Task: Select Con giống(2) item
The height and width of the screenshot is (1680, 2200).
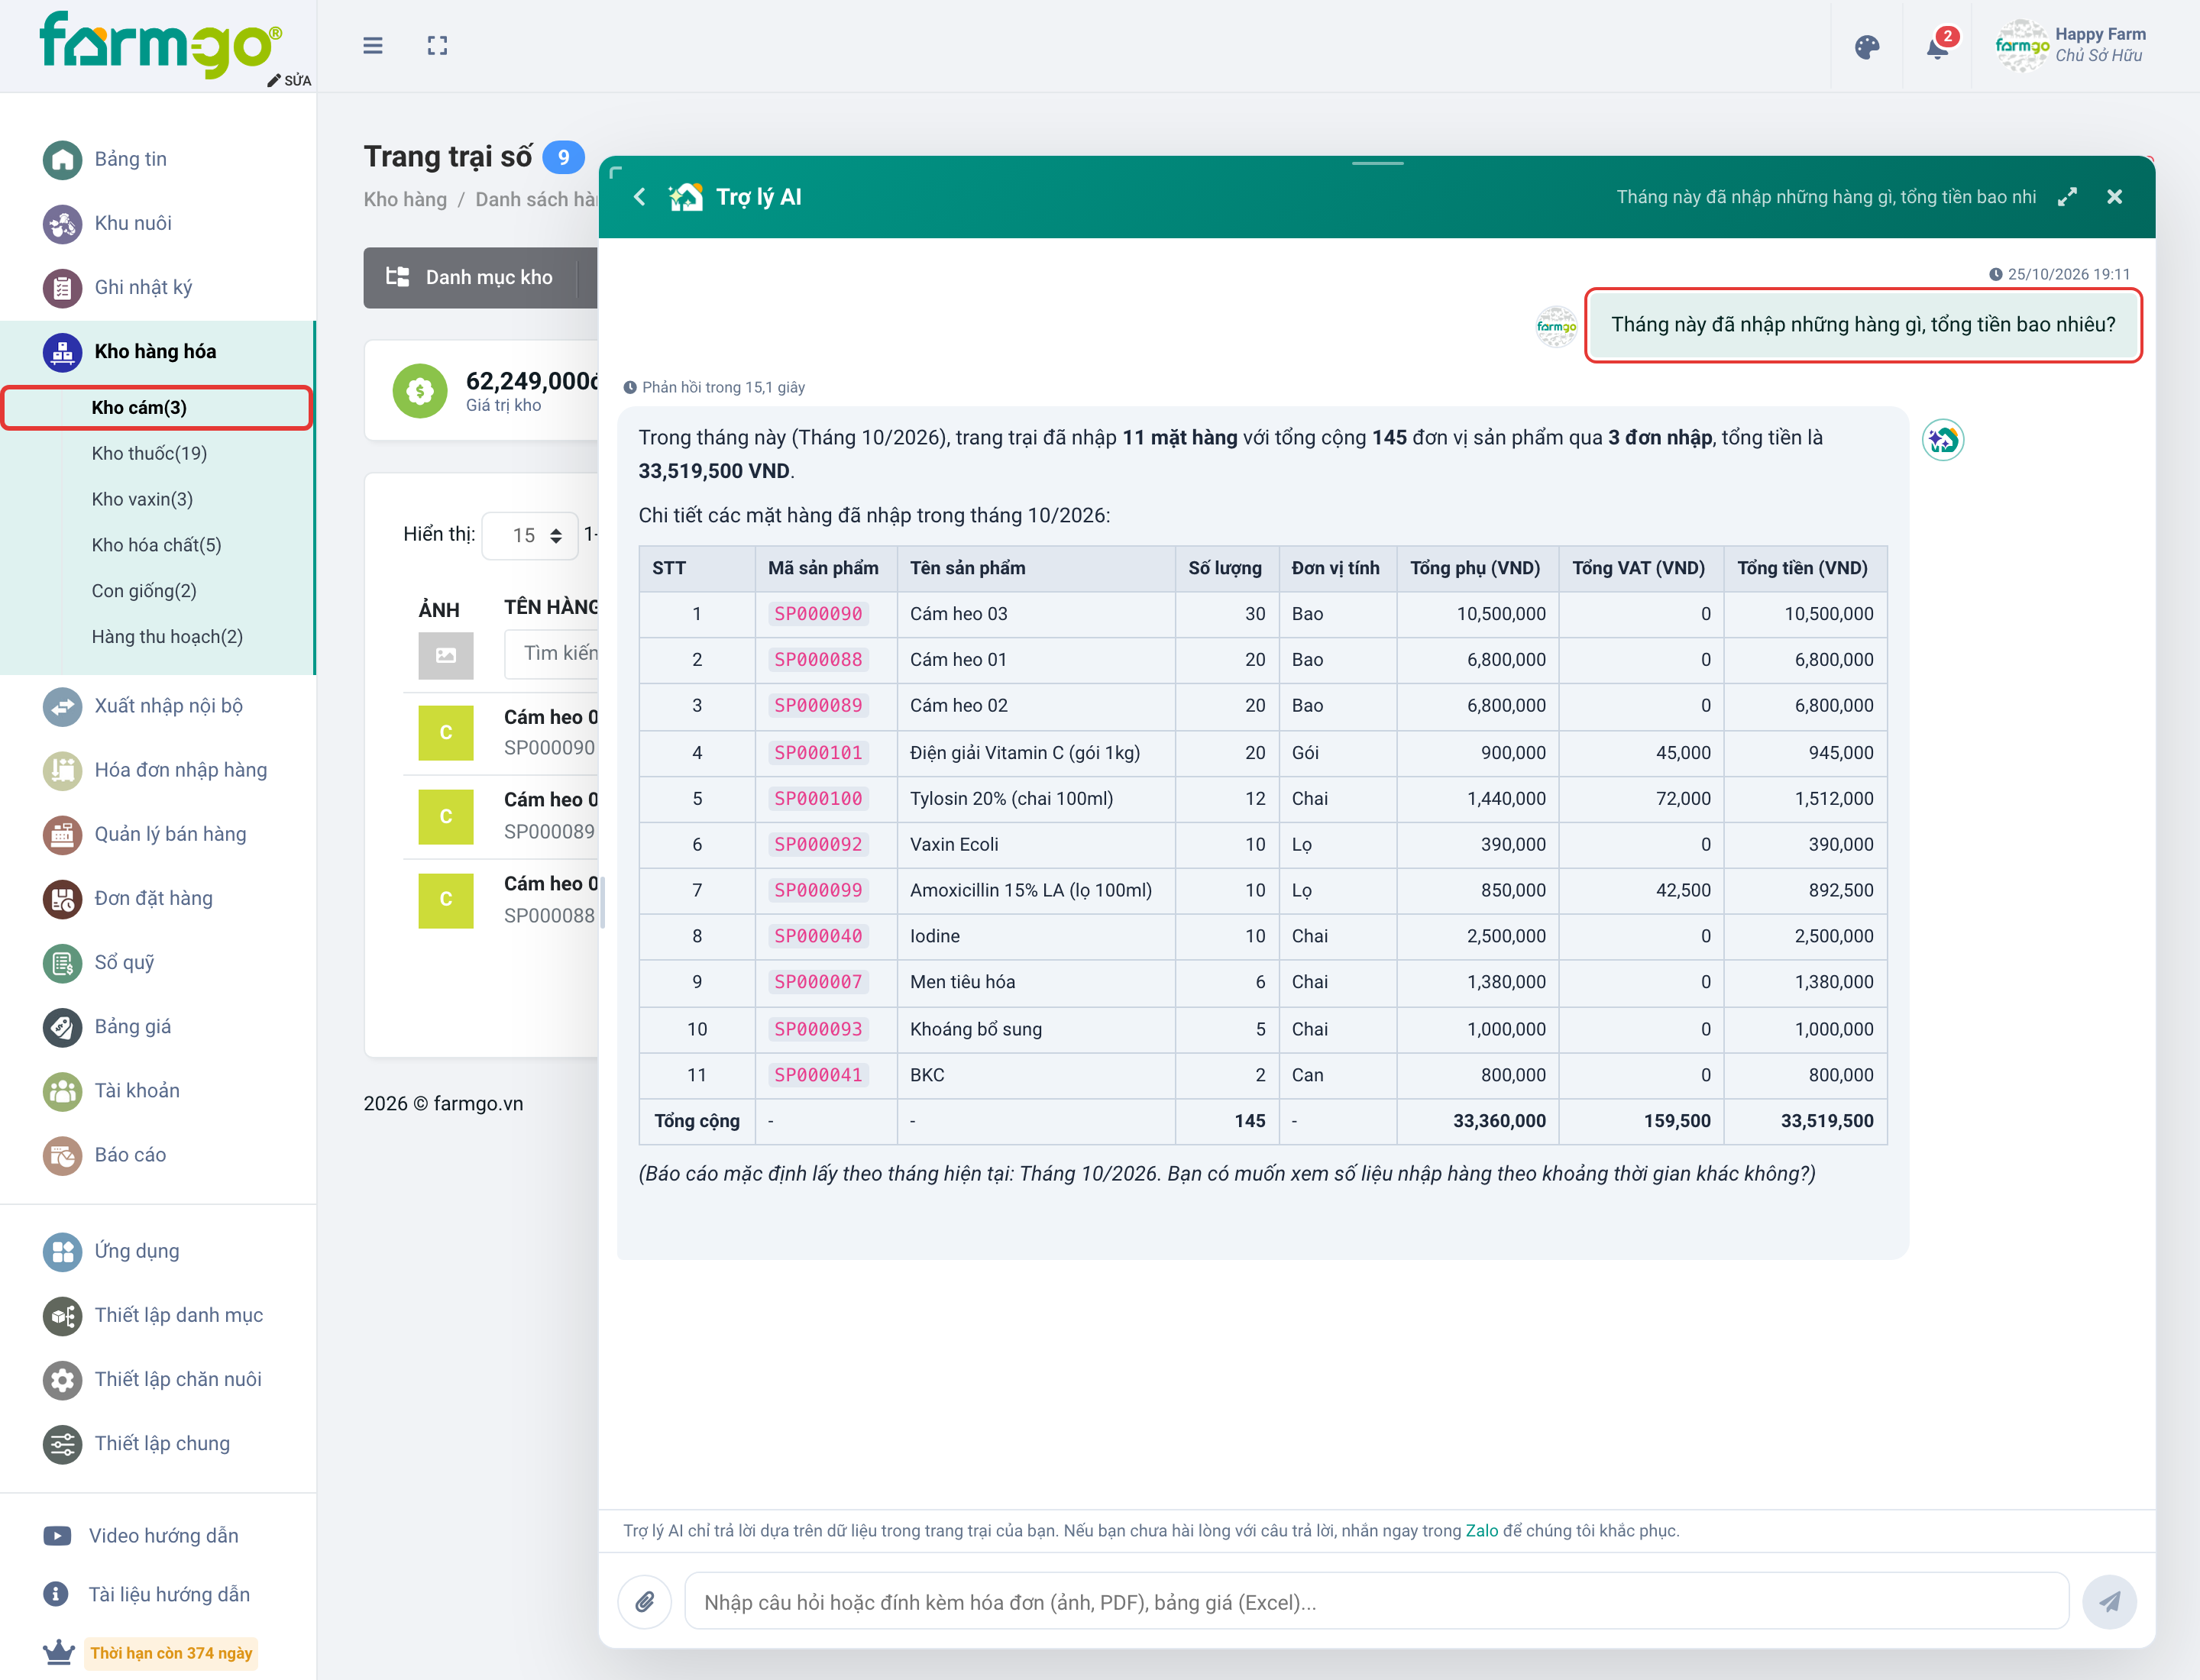Action: pyautogui.click(x=144, y=591)
